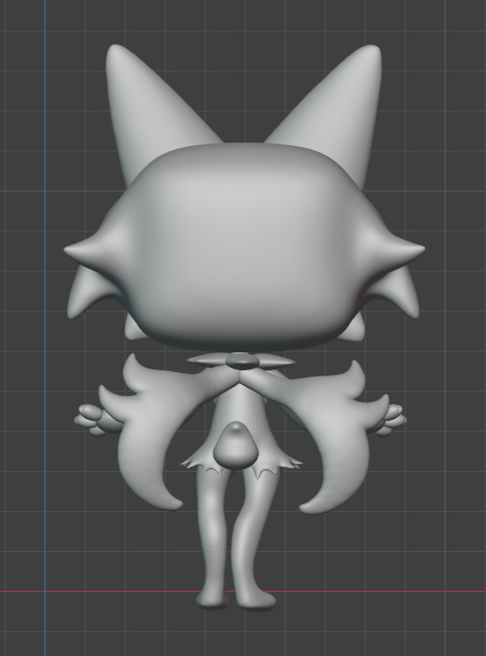This screenshot has width=486, height=656.
Task: Click the bow collar under the head
Action: coord(240,361)
